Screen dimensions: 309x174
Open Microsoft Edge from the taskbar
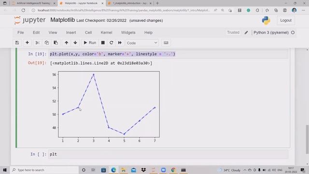tap(113, 170)
